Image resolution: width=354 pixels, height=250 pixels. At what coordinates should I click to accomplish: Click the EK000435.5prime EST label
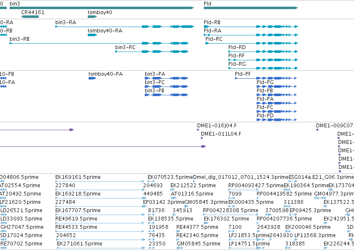click(x=251, y=202)
